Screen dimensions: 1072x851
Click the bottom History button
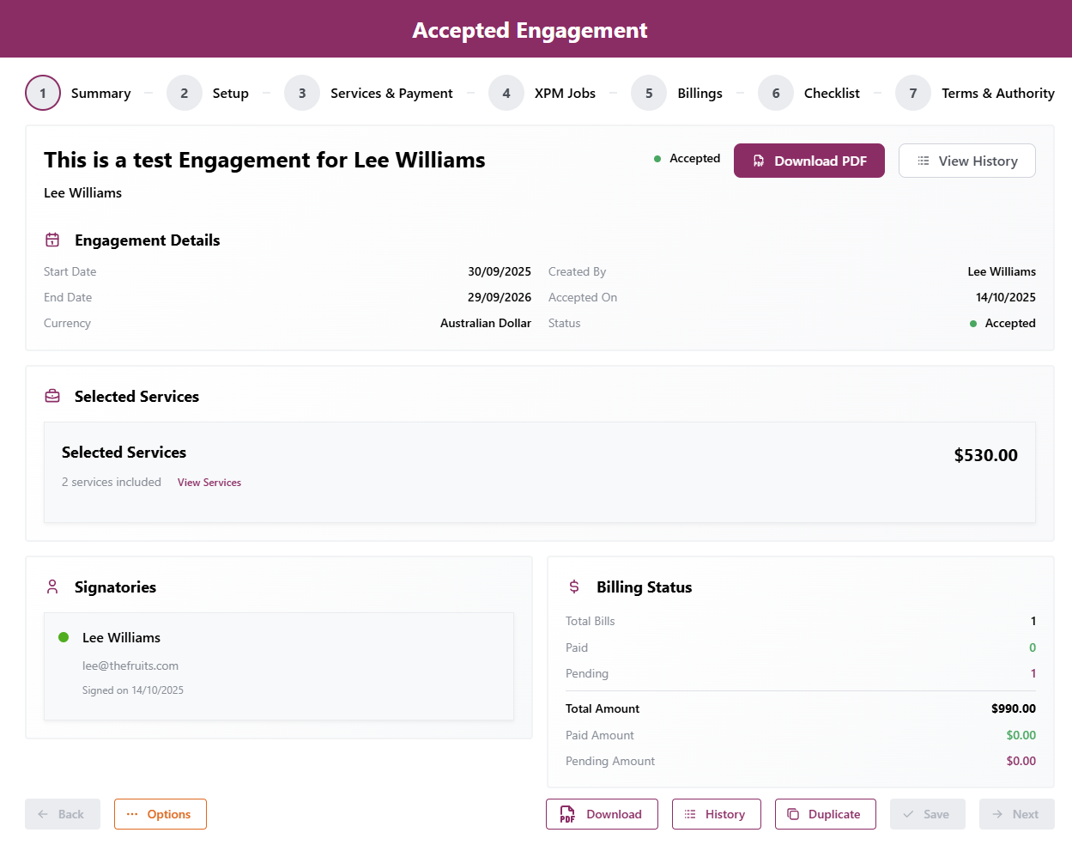pyautogui.click(x=716, y=814)
